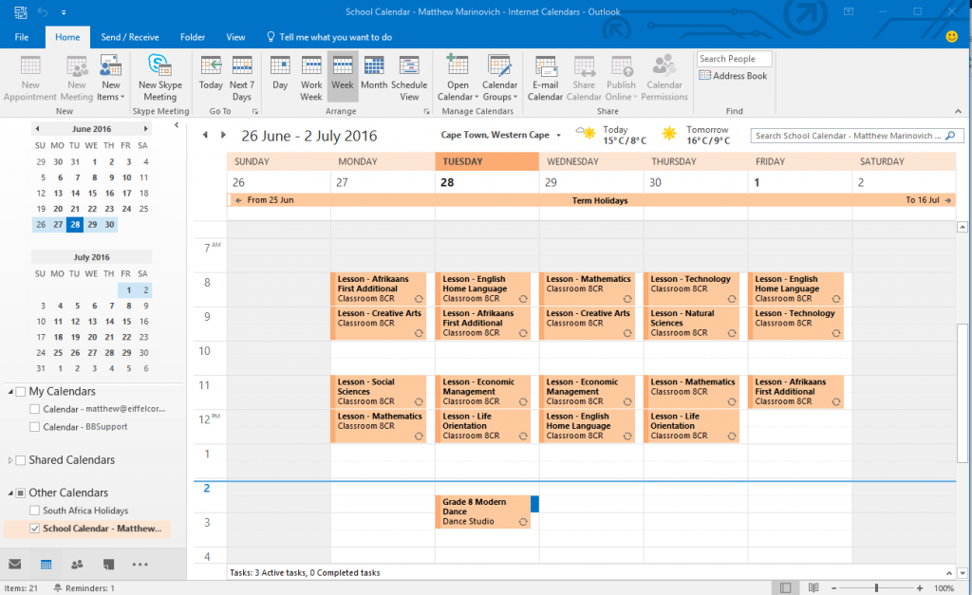
Task: Go to the next week arrow
Action: click(x=223, y=135)
